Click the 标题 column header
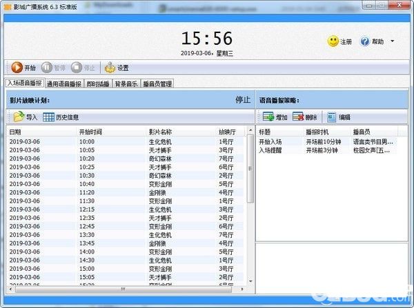414x308 pixels. tap(280, 132)
